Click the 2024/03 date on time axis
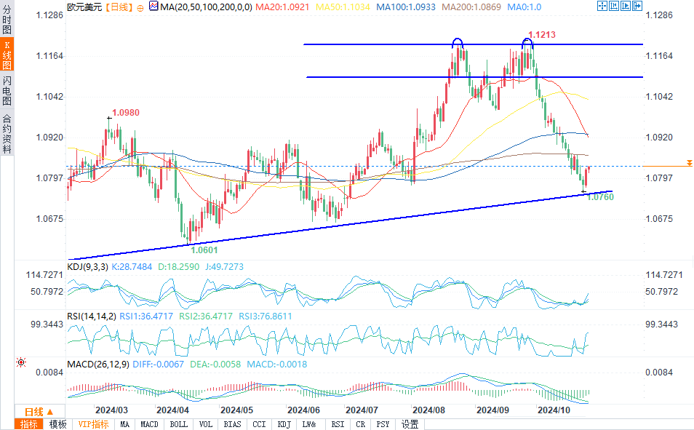This screenshot has width=694, height=430. (111, 410)
